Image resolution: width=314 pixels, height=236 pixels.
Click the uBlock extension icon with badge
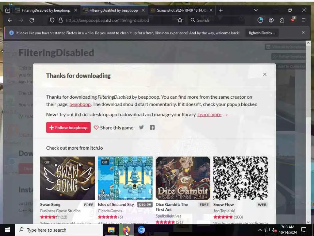293,20
